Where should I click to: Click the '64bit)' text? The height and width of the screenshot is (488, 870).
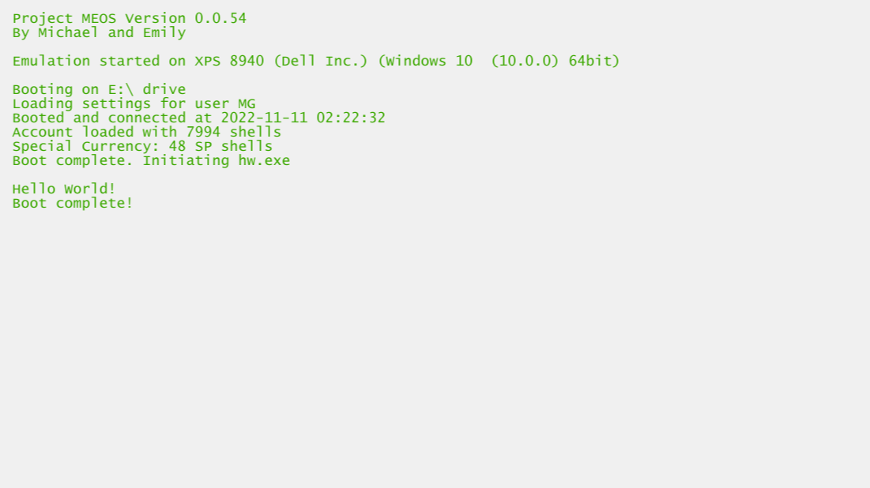pos(594,61)
